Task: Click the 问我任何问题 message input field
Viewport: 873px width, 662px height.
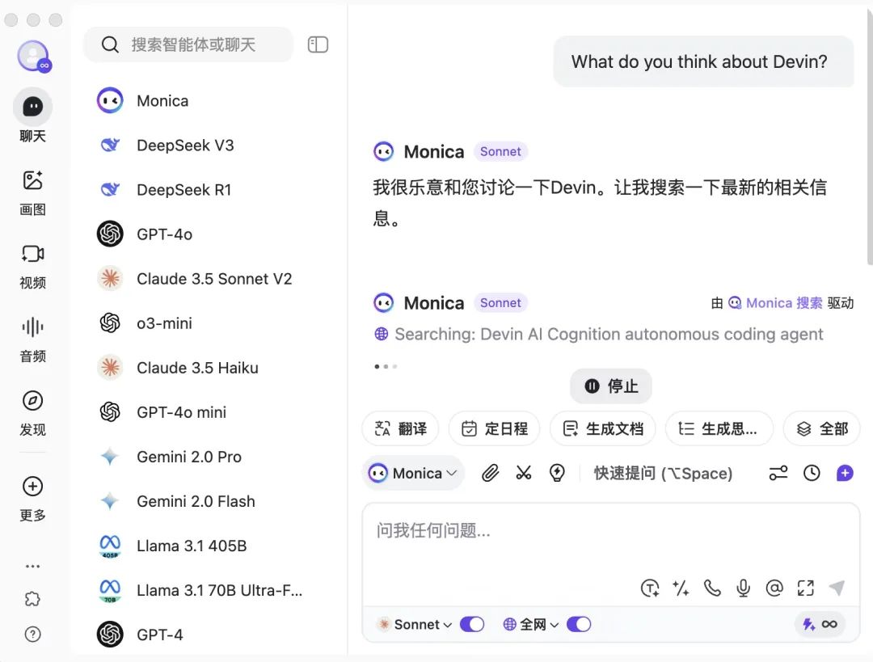Action: (x=611, y=543)
